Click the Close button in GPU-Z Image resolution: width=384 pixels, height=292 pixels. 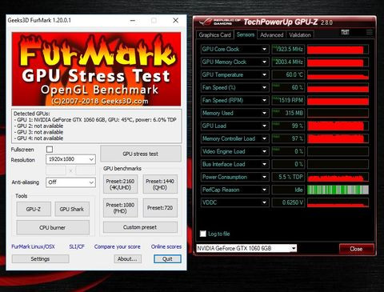(x=357, y=249)
